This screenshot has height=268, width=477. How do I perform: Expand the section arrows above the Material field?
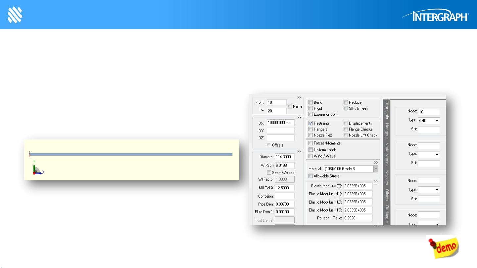click(x=376, y=163)
